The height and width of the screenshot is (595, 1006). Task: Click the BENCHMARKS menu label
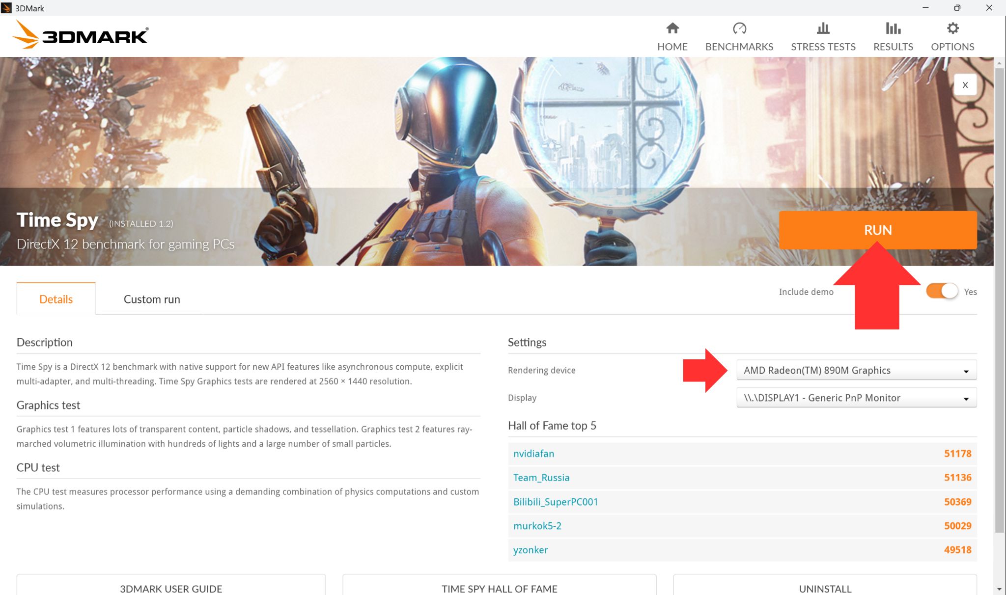(x=739, y=47)
